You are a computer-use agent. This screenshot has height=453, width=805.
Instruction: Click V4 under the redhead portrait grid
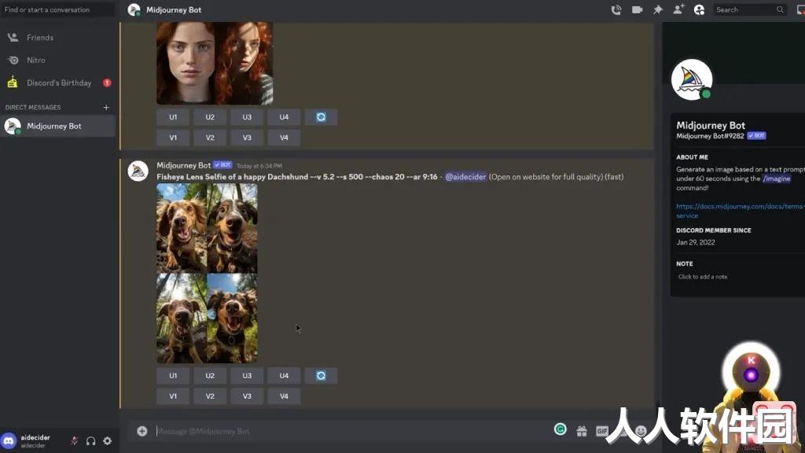[x=284, y=138]
